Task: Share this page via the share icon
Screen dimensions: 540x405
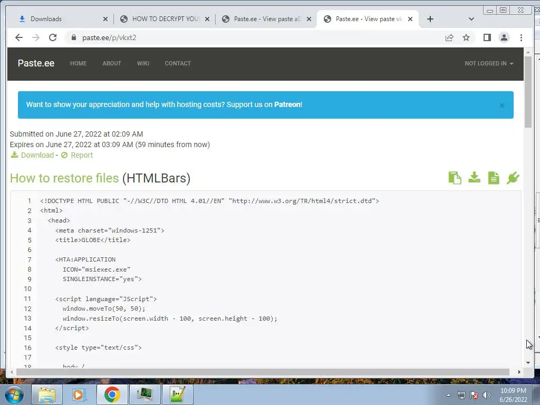Action: point(449,37)
